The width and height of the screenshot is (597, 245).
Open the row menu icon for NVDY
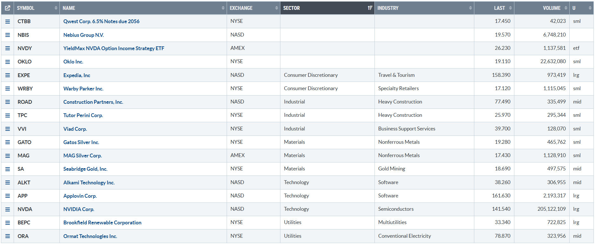8,49
